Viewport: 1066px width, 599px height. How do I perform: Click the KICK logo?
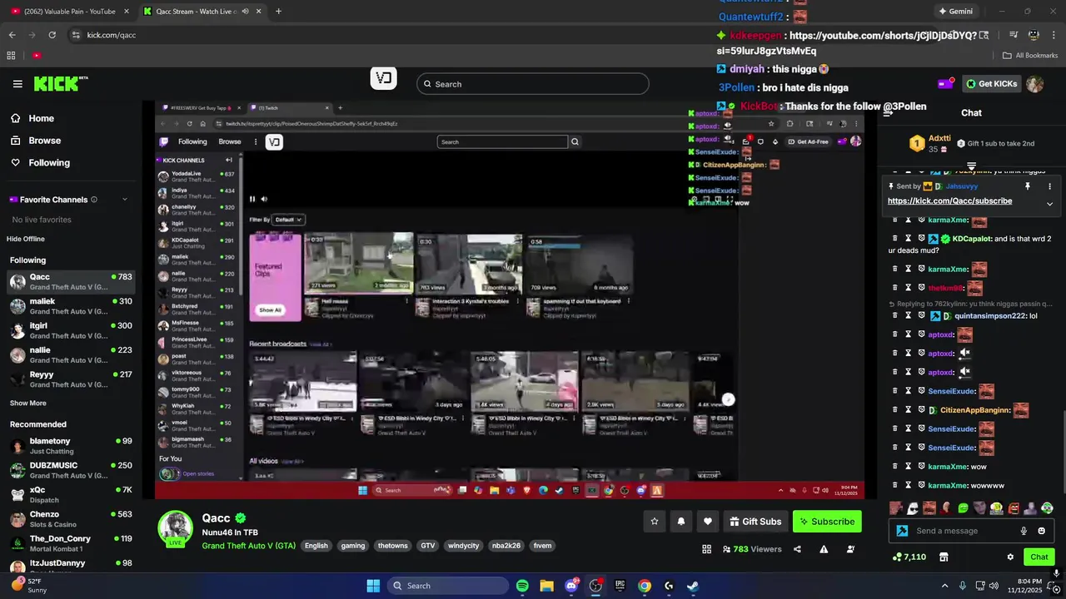[61, 83]
